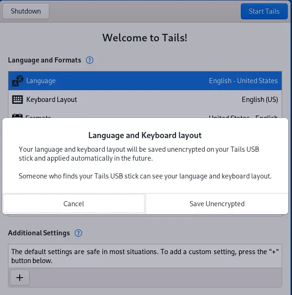Click the Welcome to Tails heading
This screenshot has height=295, width=292.
(x=145, y=38)
